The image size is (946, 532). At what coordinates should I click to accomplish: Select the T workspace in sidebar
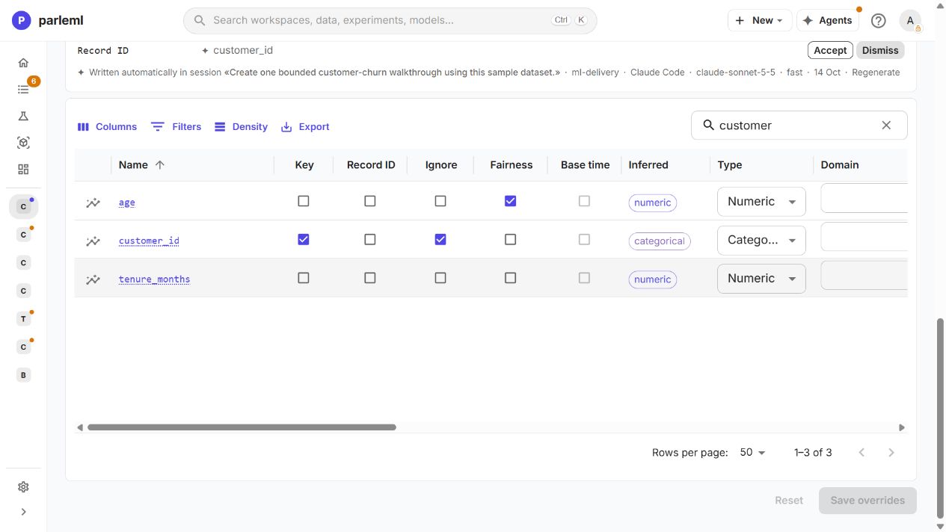point(23,319)
